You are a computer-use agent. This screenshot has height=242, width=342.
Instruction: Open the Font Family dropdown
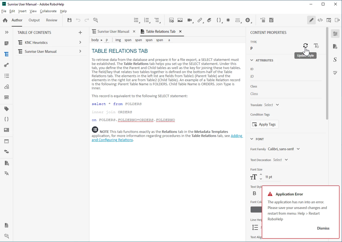pyautogui.click(x=284, y=149)
